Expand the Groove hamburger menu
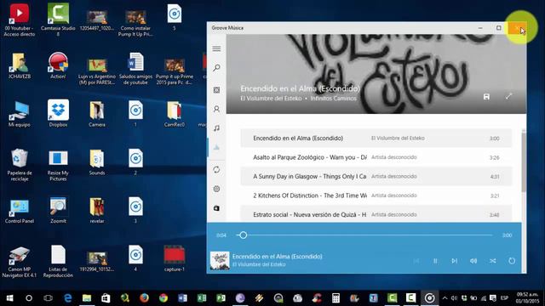The height and width of the screenshot is (306, 545). click(216, 48)
